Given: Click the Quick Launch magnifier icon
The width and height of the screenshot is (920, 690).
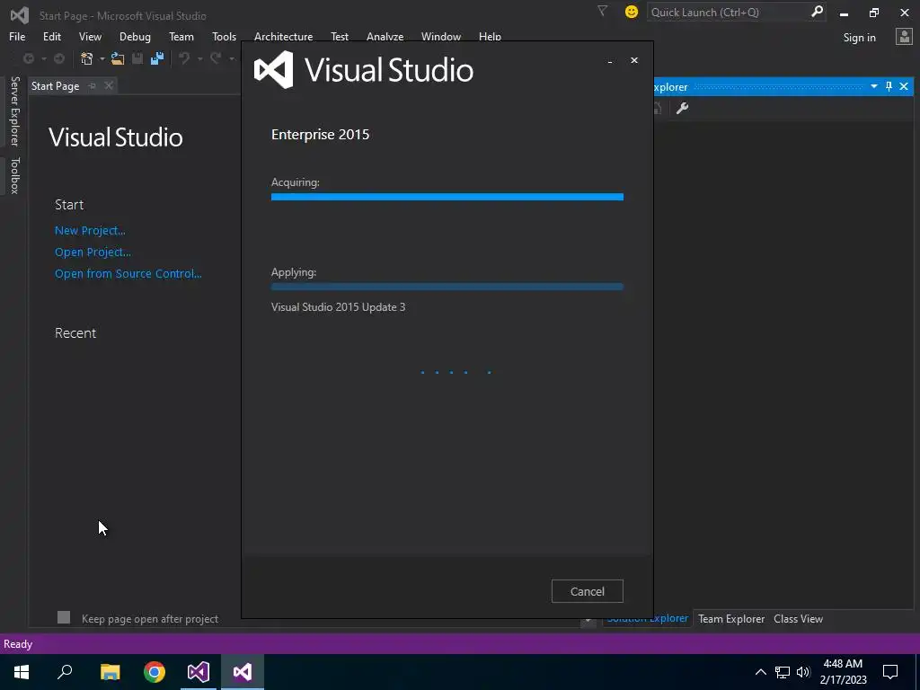Looking at the screenshot, I should 816,12.
